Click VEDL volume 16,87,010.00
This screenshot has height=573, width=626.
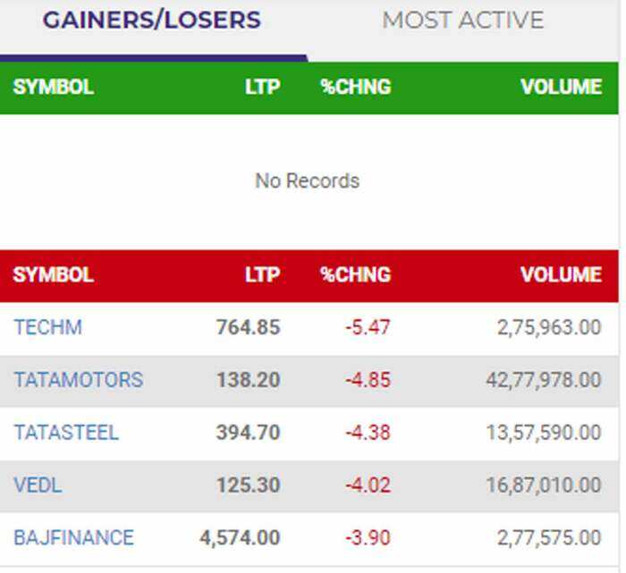click(543, 485)
